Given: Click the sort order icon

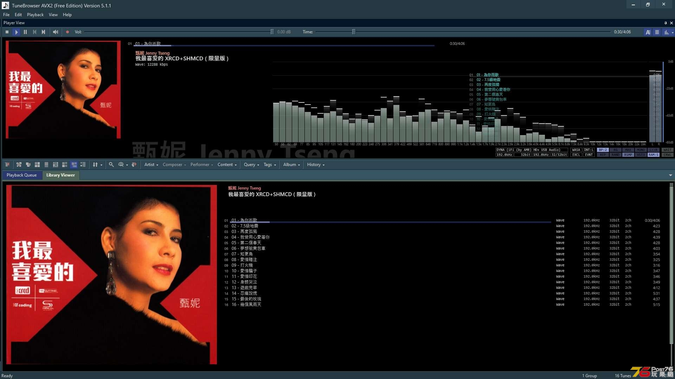Looking at the screenshot, I should click(x=95, y=165).
